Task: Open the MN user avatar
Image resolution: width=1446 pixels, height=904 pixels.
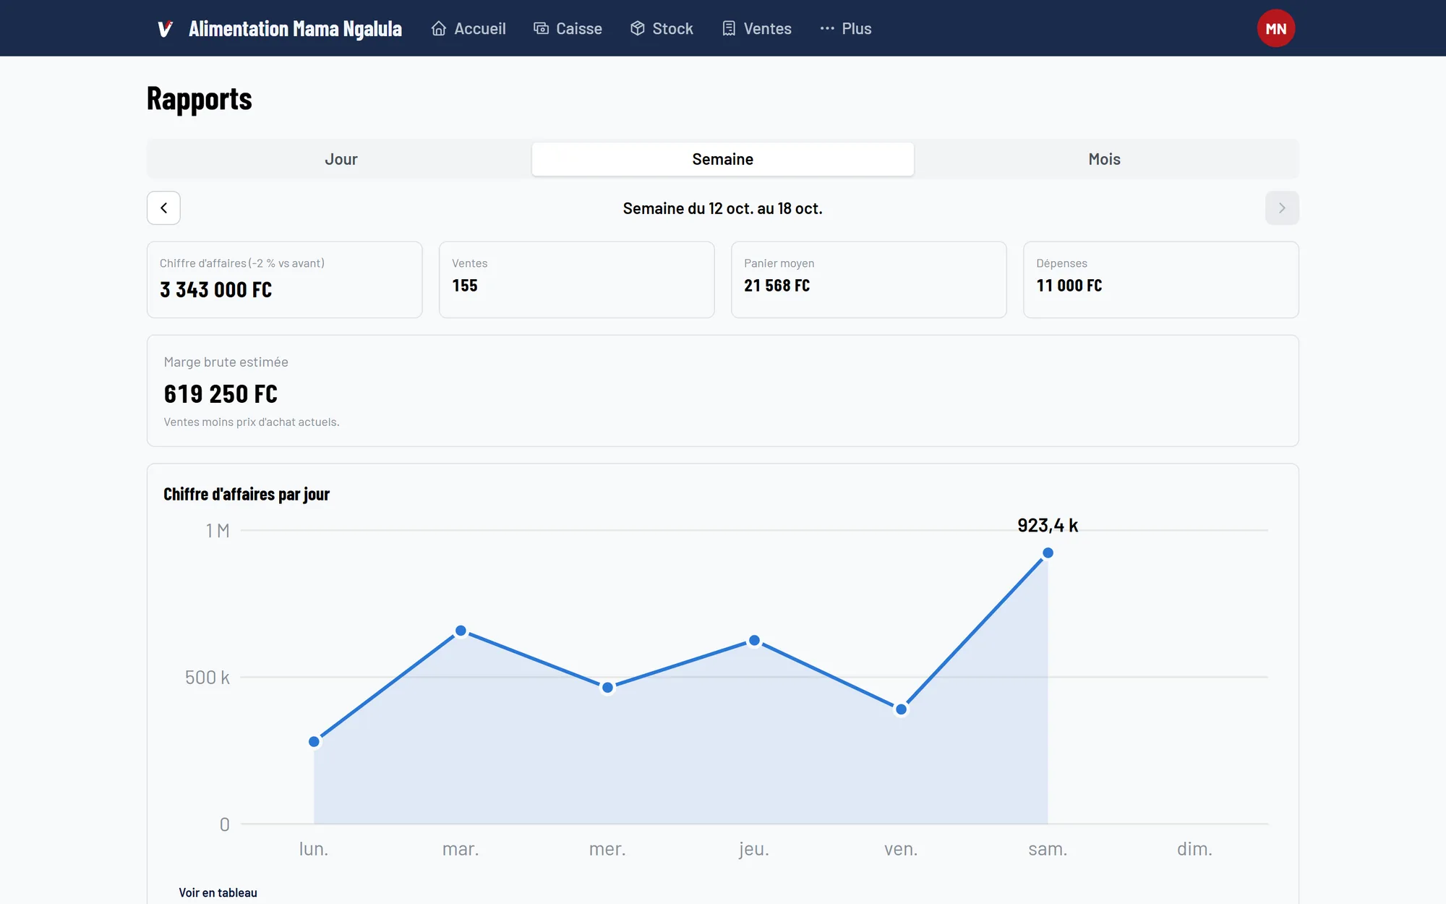Action: (1275, 28)
